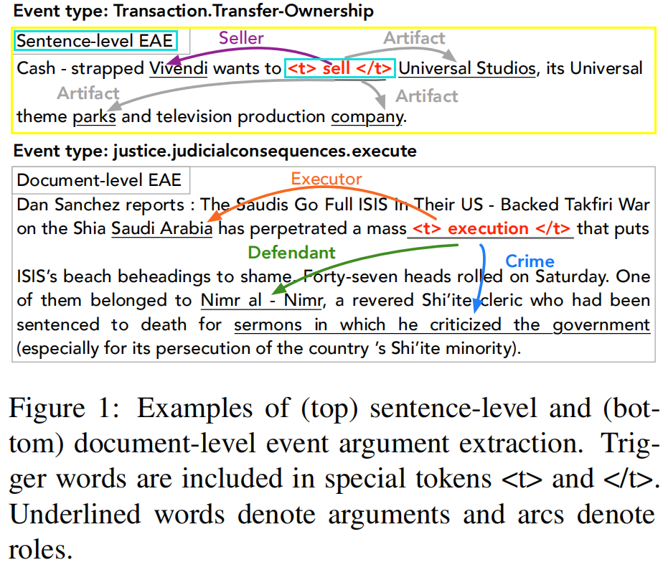Toggle the Document-level EAE label box
668x565 pixels.
coord(100,179)
